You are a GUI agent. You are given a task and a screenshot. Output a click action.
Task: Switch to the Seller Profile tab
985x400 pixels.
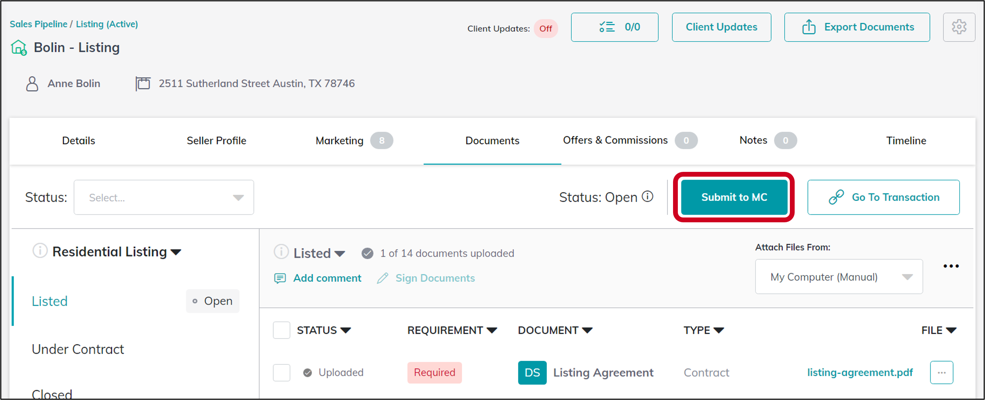[216, 141]
